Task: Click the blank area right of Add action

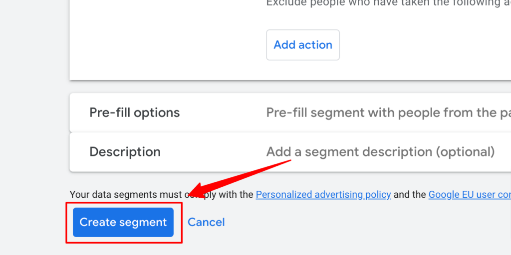Action: click(424, 45)
